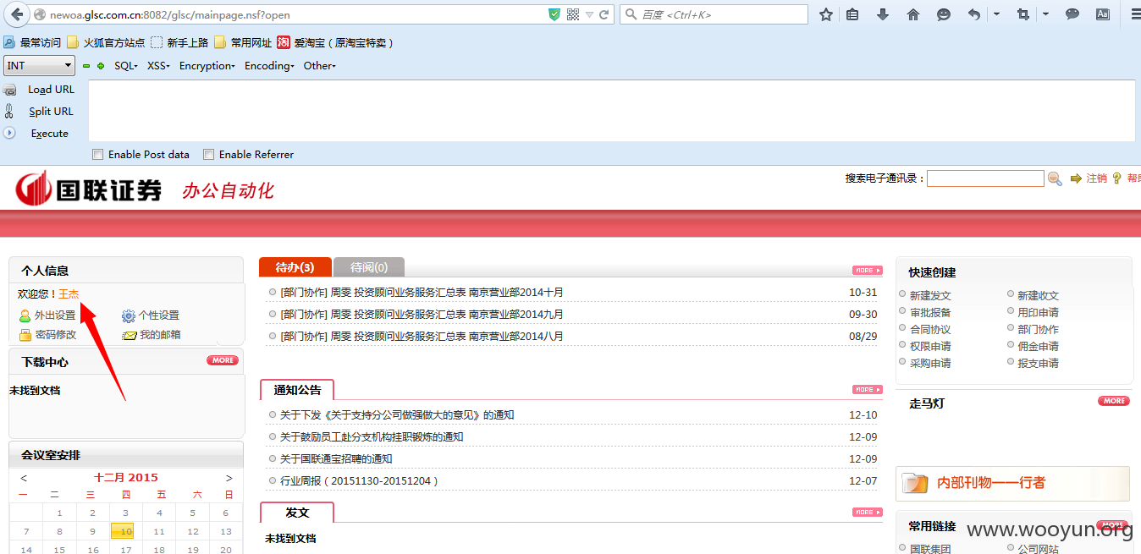This screenshot has height=554, width=1141.
Task: Open the 南京营业部2014十月 task item
Action: (422, 293)
